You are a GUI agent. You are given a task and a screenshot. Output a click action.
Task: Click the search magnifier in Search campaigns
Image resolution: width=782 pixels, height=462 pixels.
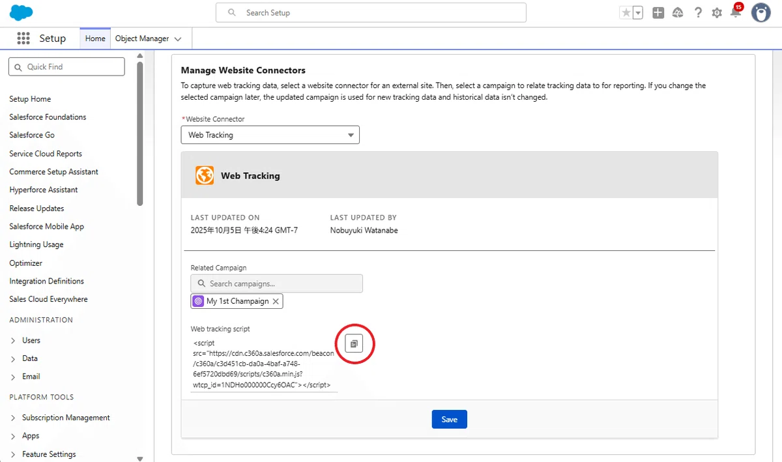tap(200, 283)
